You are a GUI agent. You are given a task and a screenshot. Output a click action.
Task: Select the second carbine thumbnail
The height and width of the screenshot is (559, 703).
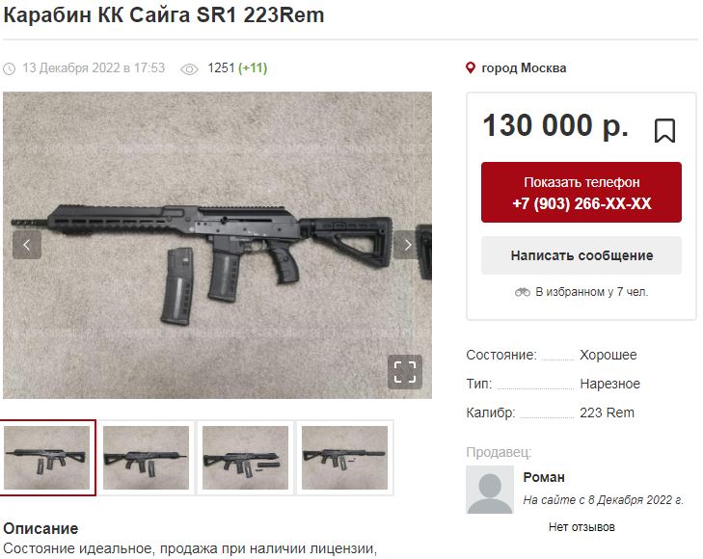click(147, 458)
